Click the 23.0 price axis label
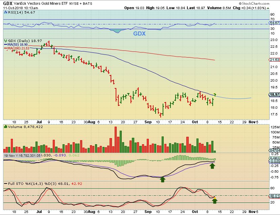The image size is (280, 215). 274,40
